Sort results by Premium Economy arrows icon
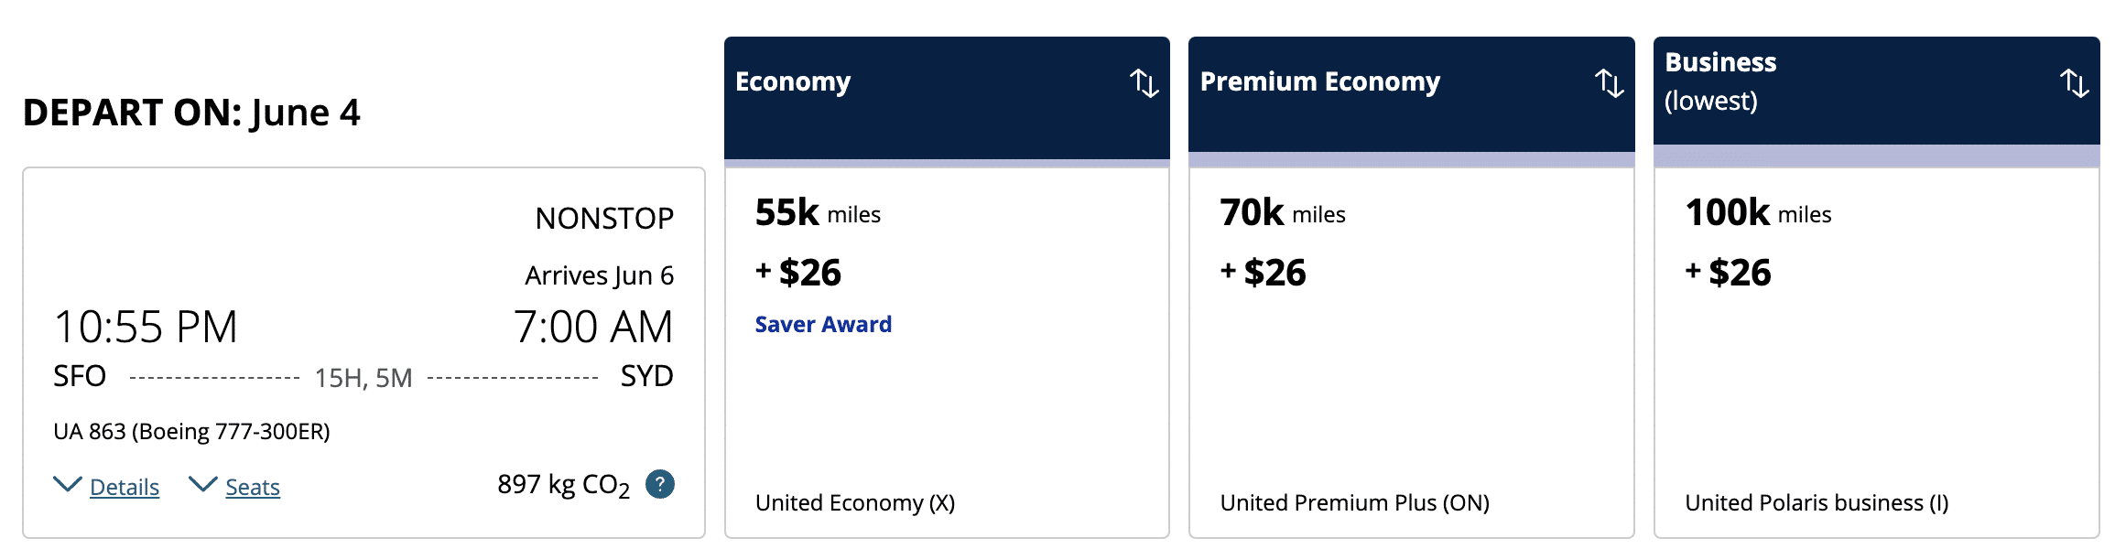This screenshot has width=2115, height=549. pyautogui.click(x=1609, y=82)
